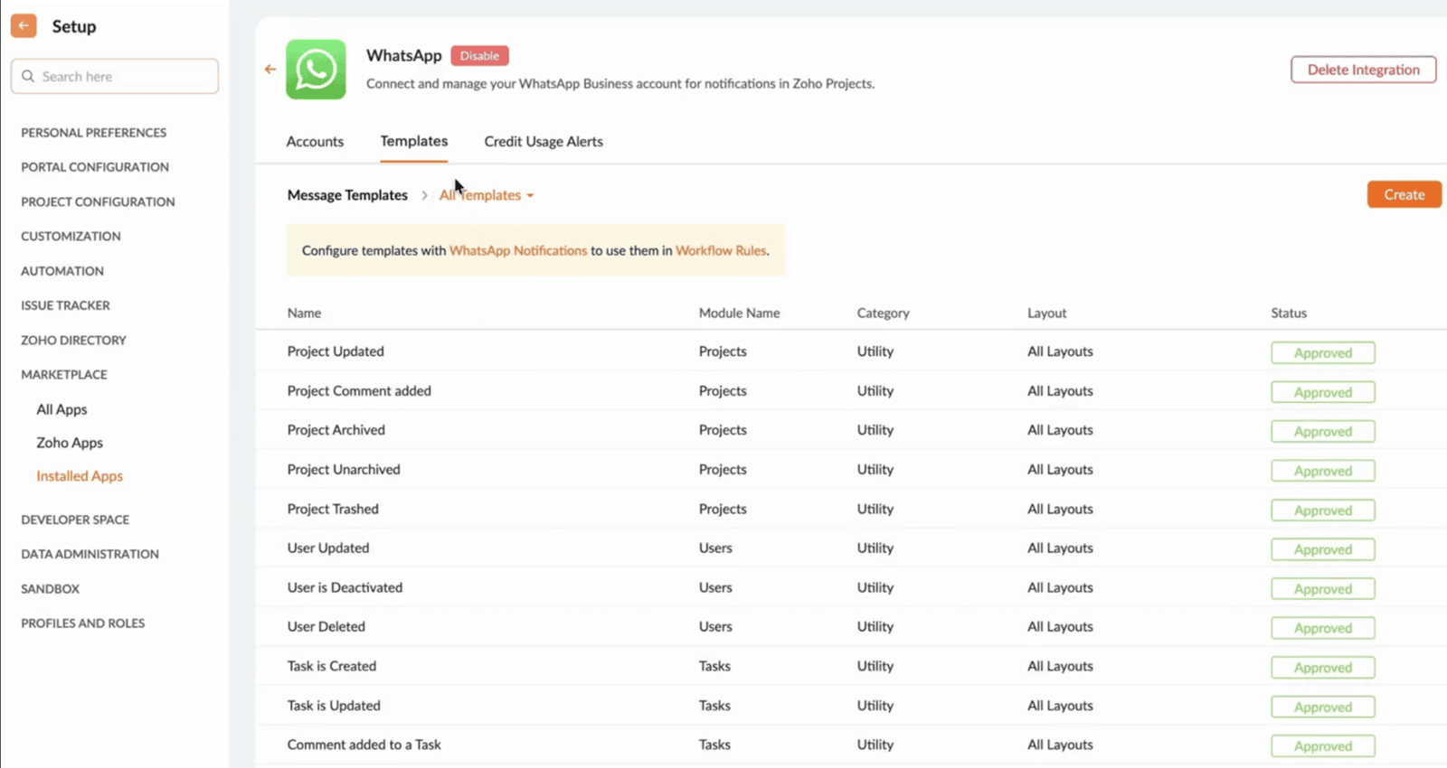Image resolution: width=1447 pixels, height=768 pixels.
Task: Click the Name column header
Action: click(x=304, y=313)
